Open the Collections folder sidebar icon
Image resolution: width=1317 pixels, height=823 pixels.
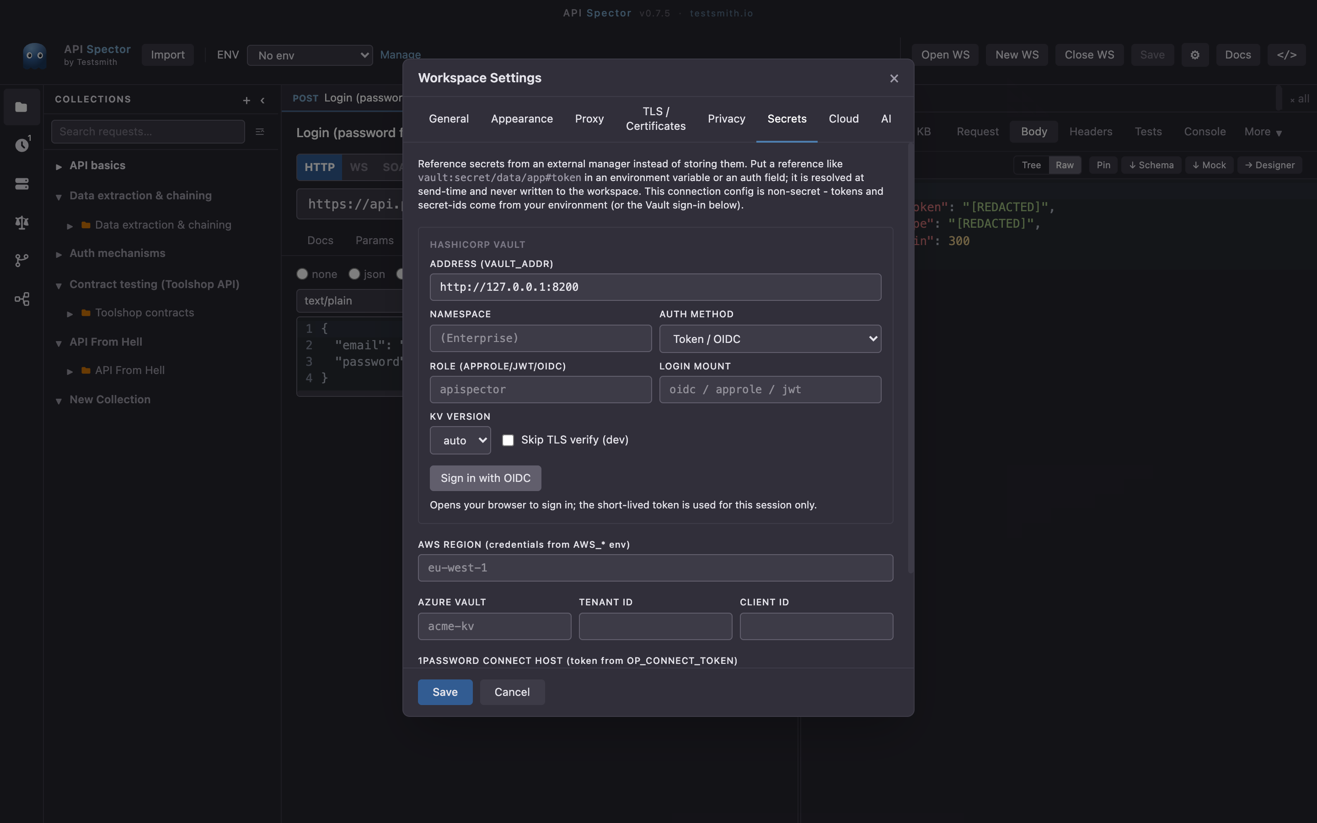point(21,107)
